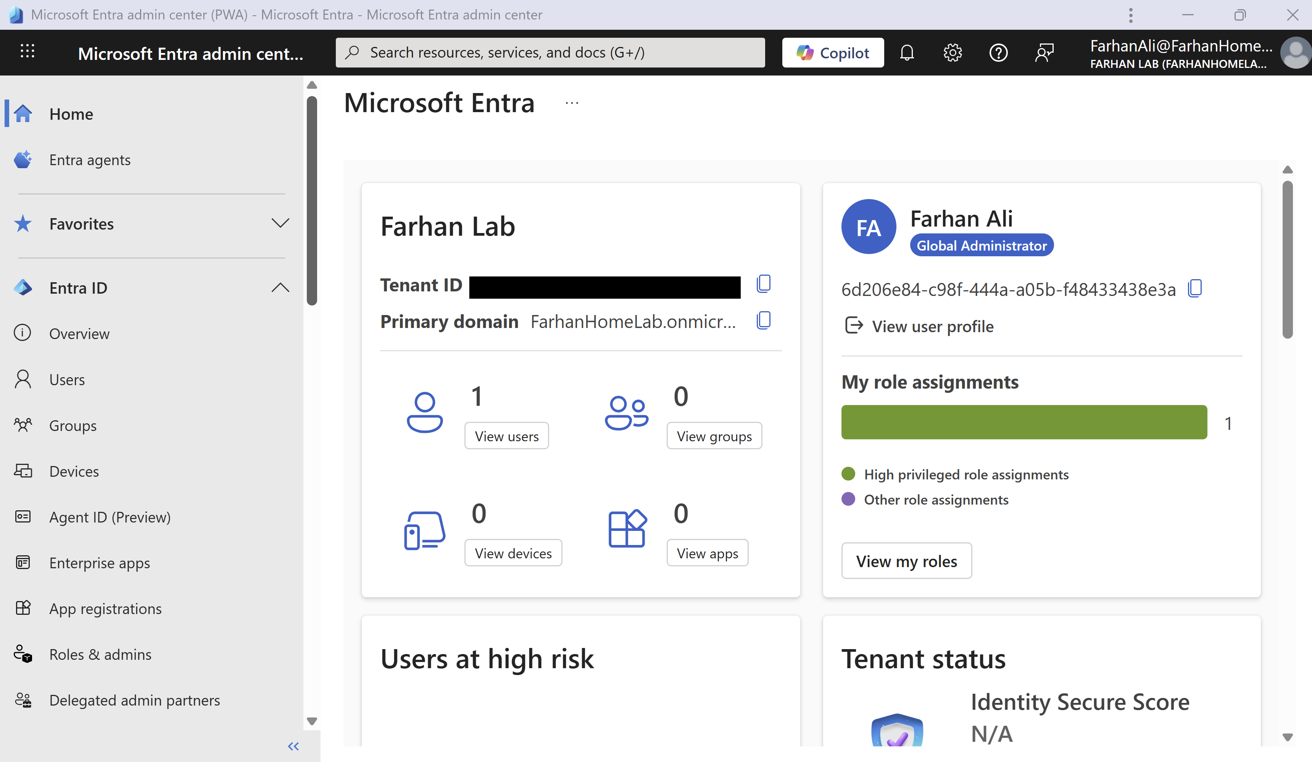Click the green role assignments bar
Screen dimensions: 1312x762
coord(1023,422)
